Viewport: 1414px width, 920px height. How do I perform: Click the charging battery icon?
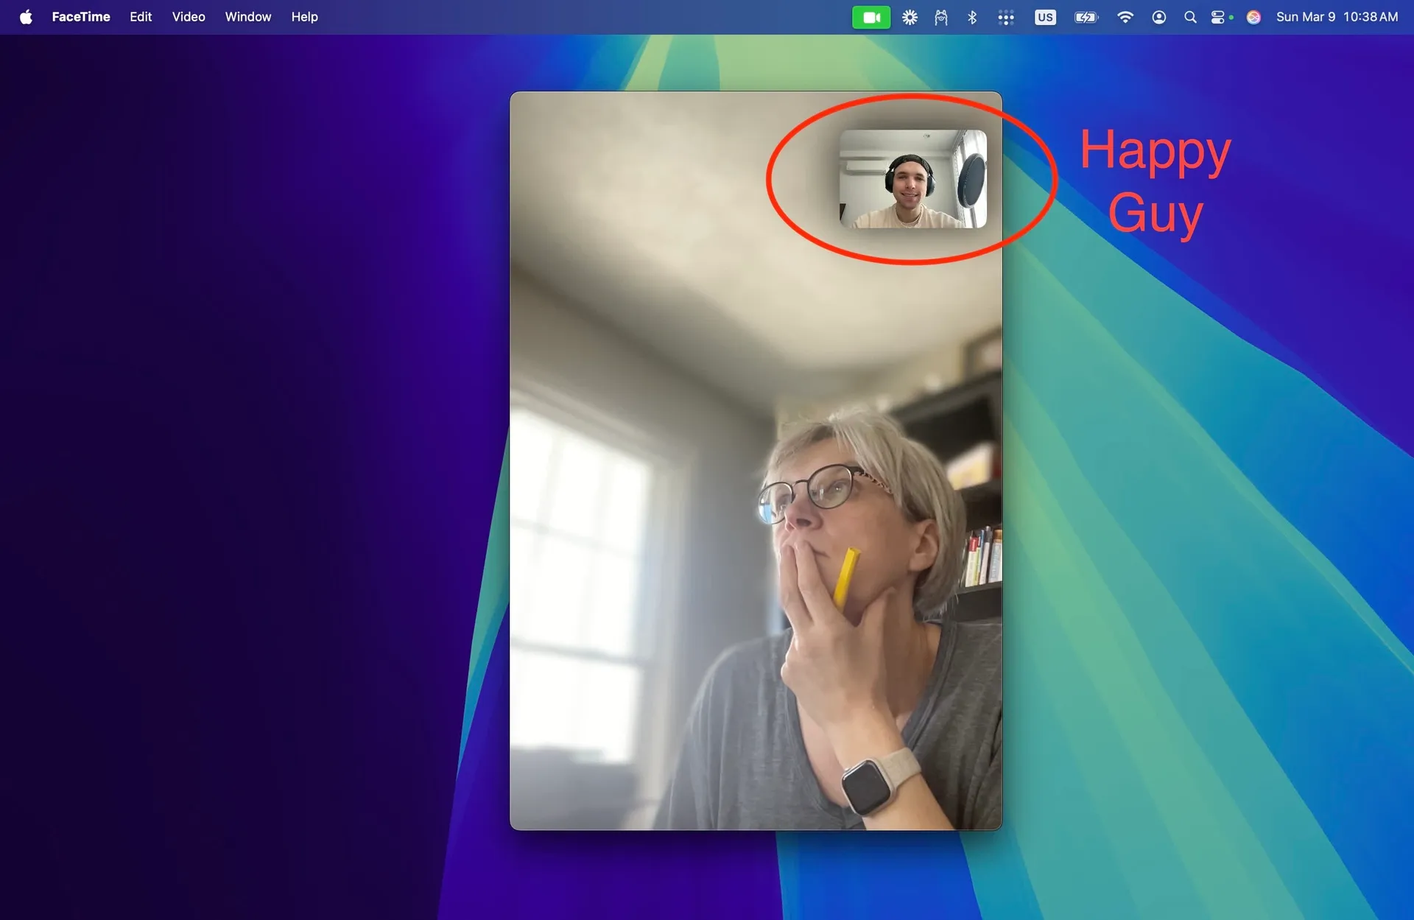coord(1085,16)
